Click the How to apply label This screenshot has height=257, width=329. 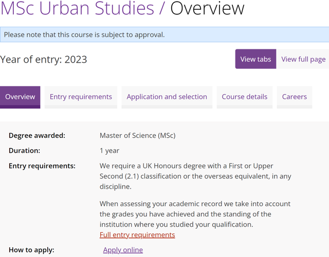click(31, 250)
